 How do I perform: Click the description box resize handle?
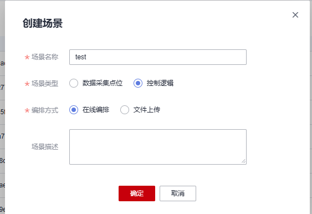(x=243, y=161)
